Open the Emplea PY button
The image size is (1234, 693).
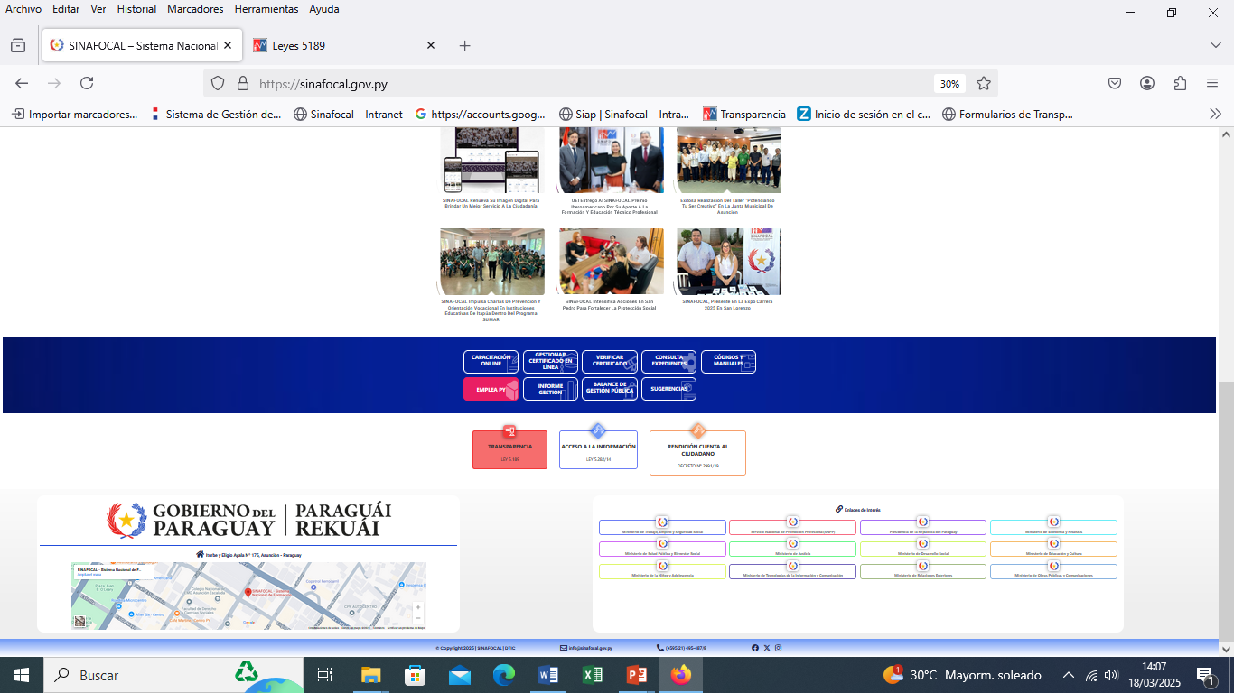pos(491,389)
